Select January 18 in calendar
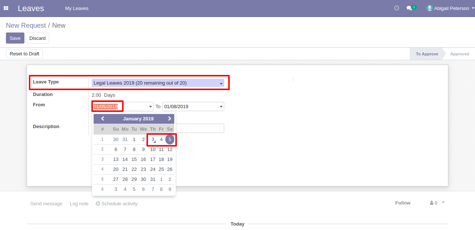475x230 pixels. pyautogui.click(x=161, y=159)
